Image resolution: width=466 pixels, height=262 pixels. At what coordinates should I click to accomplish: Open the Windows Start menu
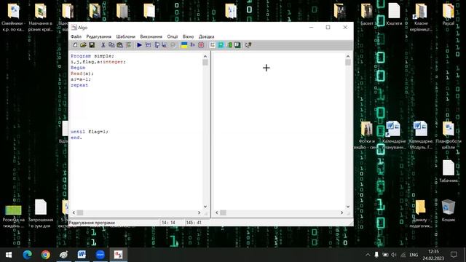9,255
